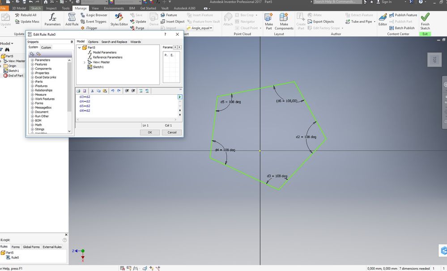Open the fx Parameters tool
The width and height of the screenshot is (447, 271).
coord(52,19)
